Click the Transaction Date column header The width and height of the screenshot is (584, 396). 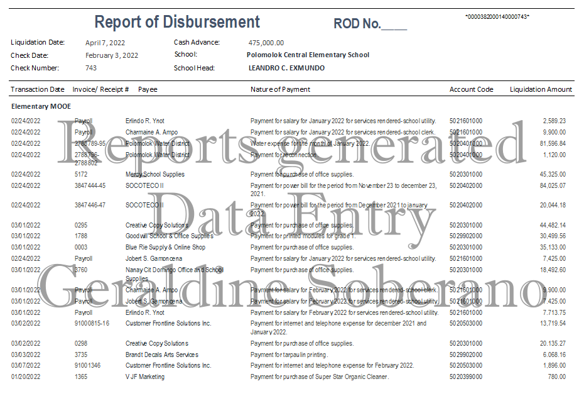(x=37, y=89)
